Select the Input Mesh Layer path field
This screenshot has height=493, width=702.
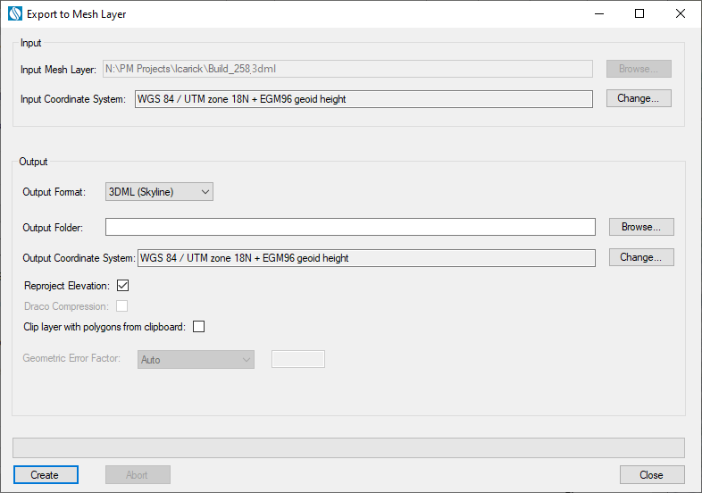pyautogui.click(x=348, y=69)
